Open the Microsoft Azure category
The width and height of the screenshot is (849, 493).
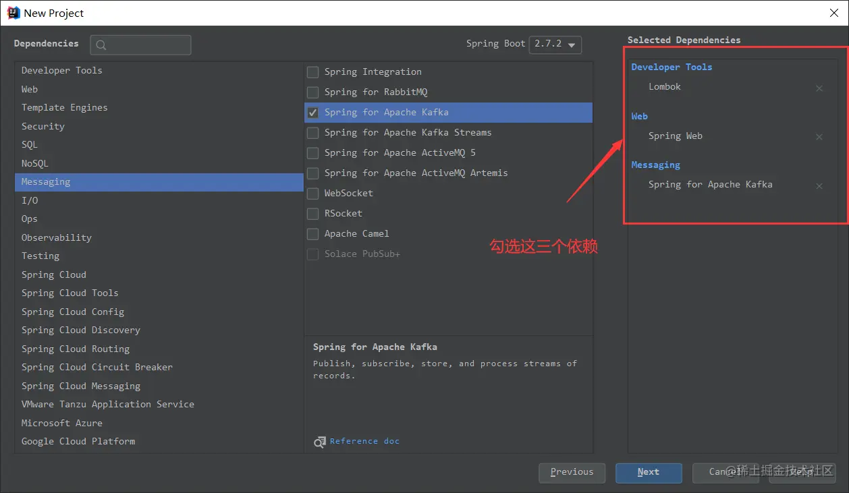point(159,423)
